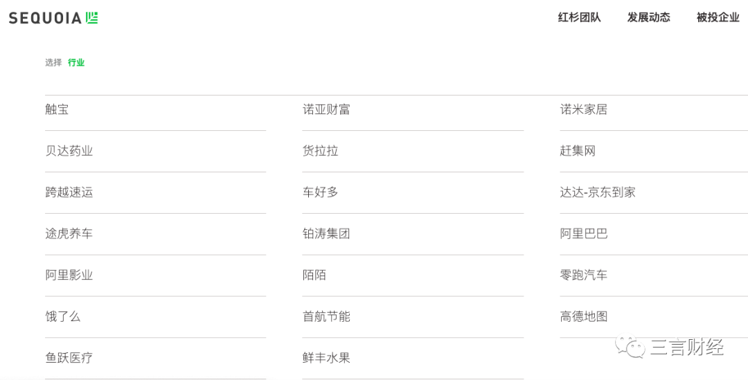Open the 行业 filter selector
This screenshot has width=748, height=380.
(76, 62)
